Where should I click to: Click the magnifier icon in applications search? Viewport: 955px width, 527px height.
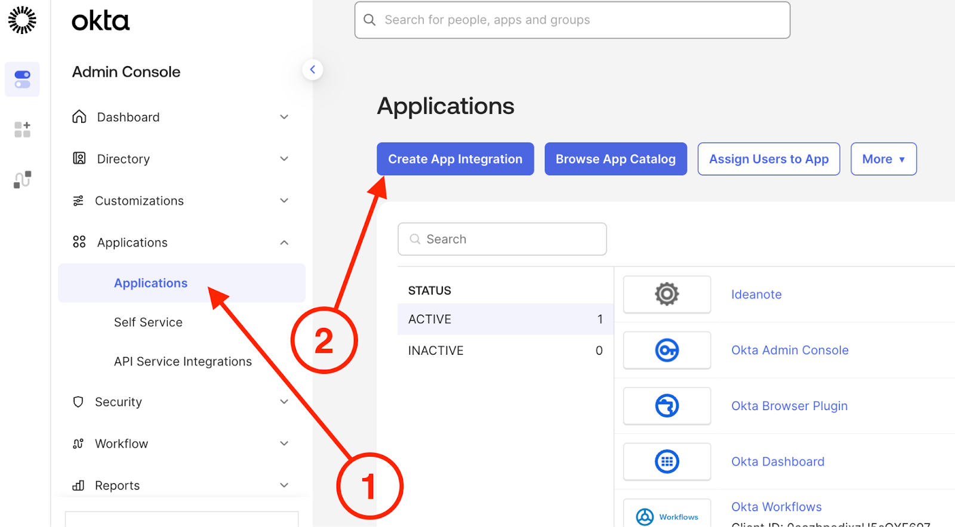[415, 239]
